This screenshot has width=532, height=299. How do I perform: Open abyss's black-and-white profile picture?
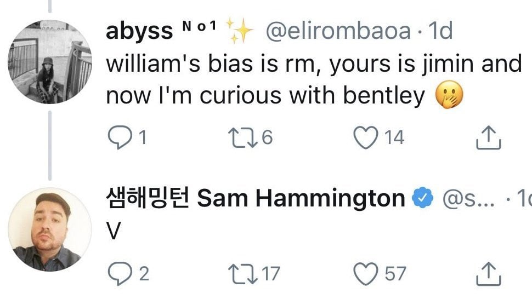[49, 62]
